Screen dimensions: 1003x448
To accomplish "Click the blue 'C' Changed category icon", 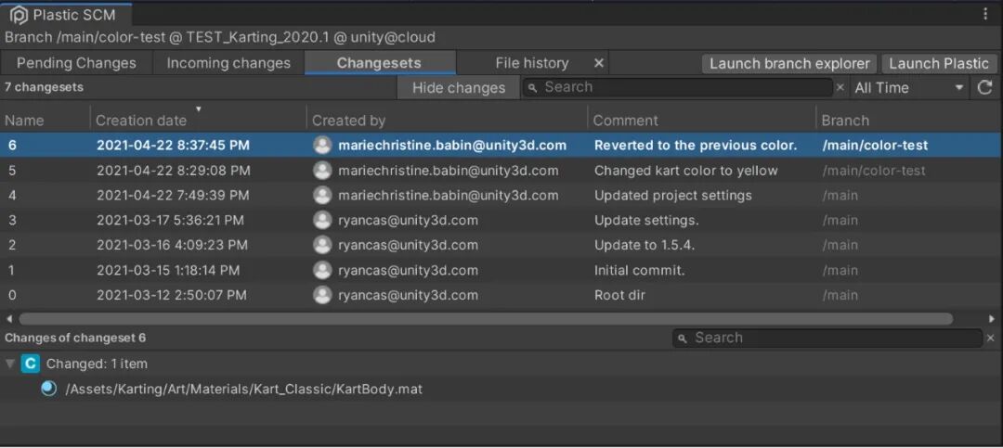I will pyautogui.click(x=30, y=364).
